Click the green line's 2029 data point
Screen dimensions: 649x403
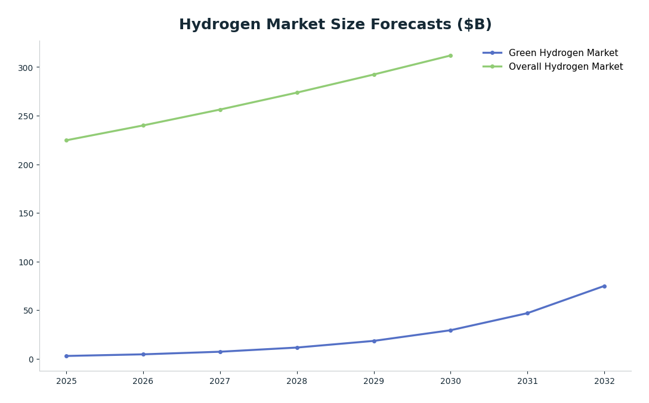pyautogui.click(x=374, y=75)
